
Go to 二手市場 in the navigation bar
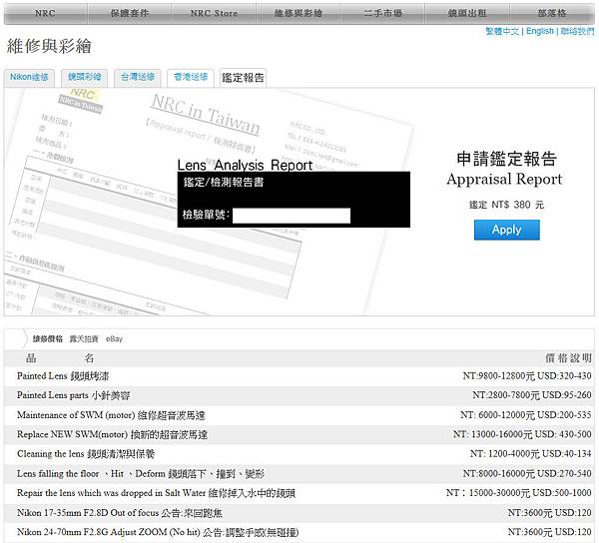[x=382, y=13]
